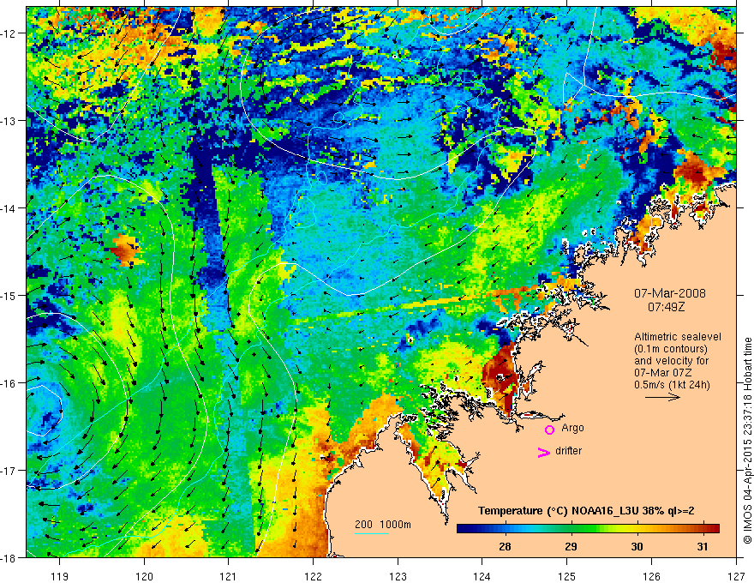Click the '07-Mar 07Z' text line
Image resolution: width=754 pixels, height=583 pixels.
coord(663,373)
